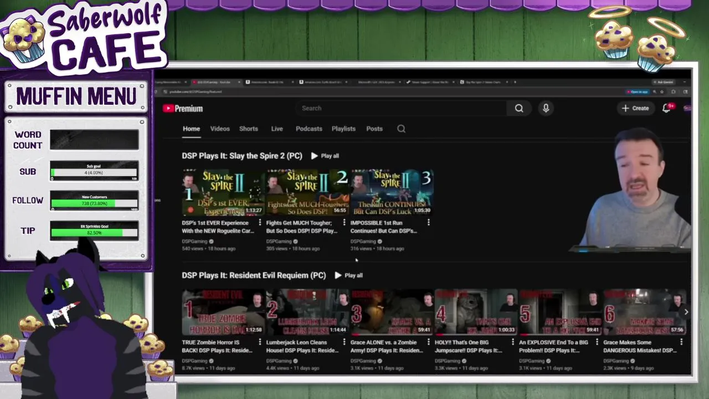Click the Muffin Menu header panel

point(76,96)
